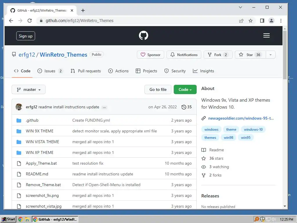Click the volume speaker tray icon
Viewport: 297px width, 223px height.
(274, 220)
